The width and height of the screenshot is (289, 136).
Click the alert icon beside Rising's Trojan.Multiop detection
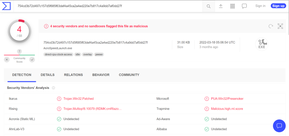click(59, 109)
